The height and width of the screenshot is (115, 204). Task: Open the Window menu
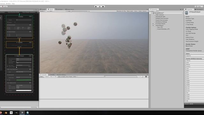tap(8, 4)
